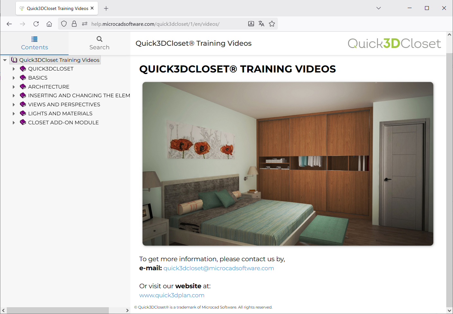Switch to the Search tab
453x314 pixels.
[99, 43]
